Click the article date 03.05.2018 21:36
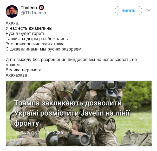The height and width of the screenshot is (151, 157). pos(32,133)
